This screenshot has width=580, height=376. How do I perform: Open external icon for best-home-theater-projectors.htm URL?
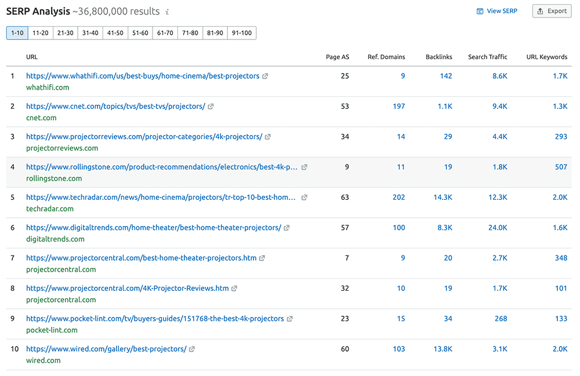[262, 258]
